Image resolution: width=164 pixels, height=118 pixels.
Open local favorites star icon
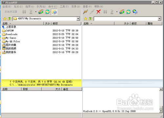click(x=5, y=19)
